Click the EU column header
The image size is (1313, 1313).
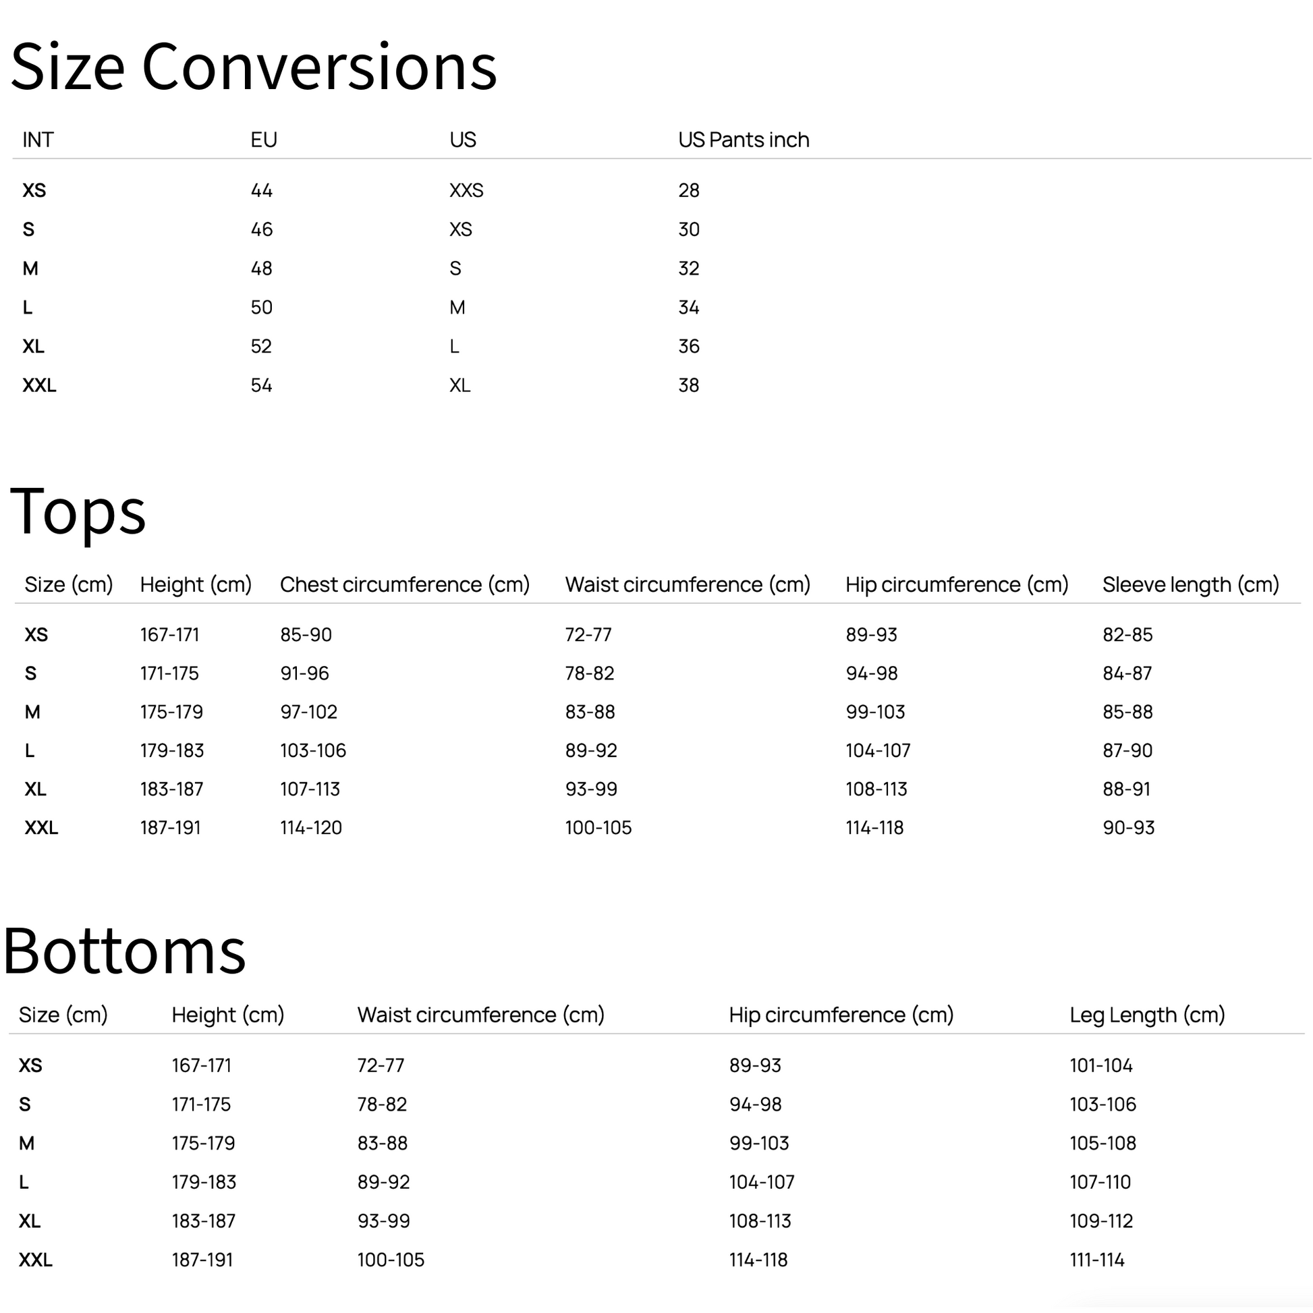point(264,139)
